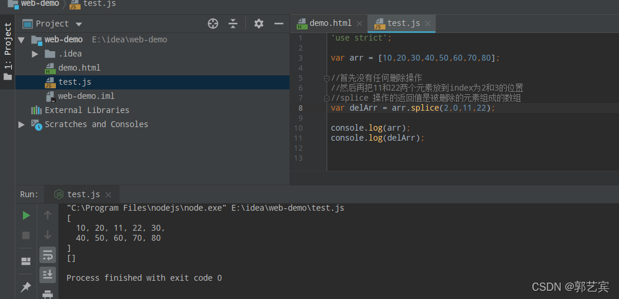Click 'Process finished with exit code 0' text

pyautogui.click(x=144, y=278)
